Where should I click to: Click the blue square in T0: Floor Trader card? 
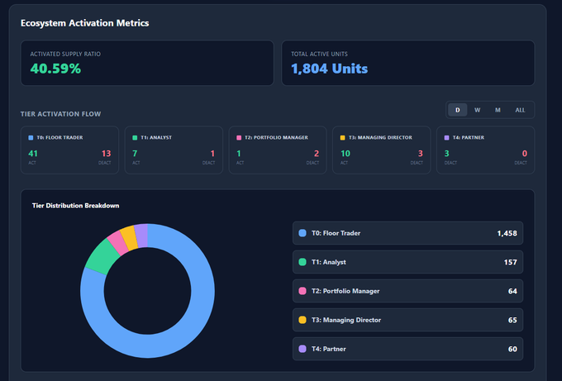click(31, 138)
